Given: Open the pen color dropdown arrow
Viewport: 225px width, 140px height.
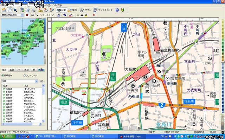Looking at the screenshot, I should coord(73,15).
